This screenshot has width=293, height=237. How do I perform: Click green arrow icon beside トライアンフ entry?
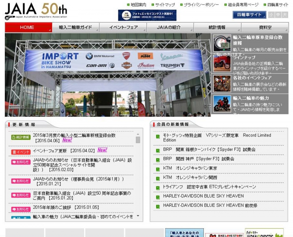(x=158, y=188)
